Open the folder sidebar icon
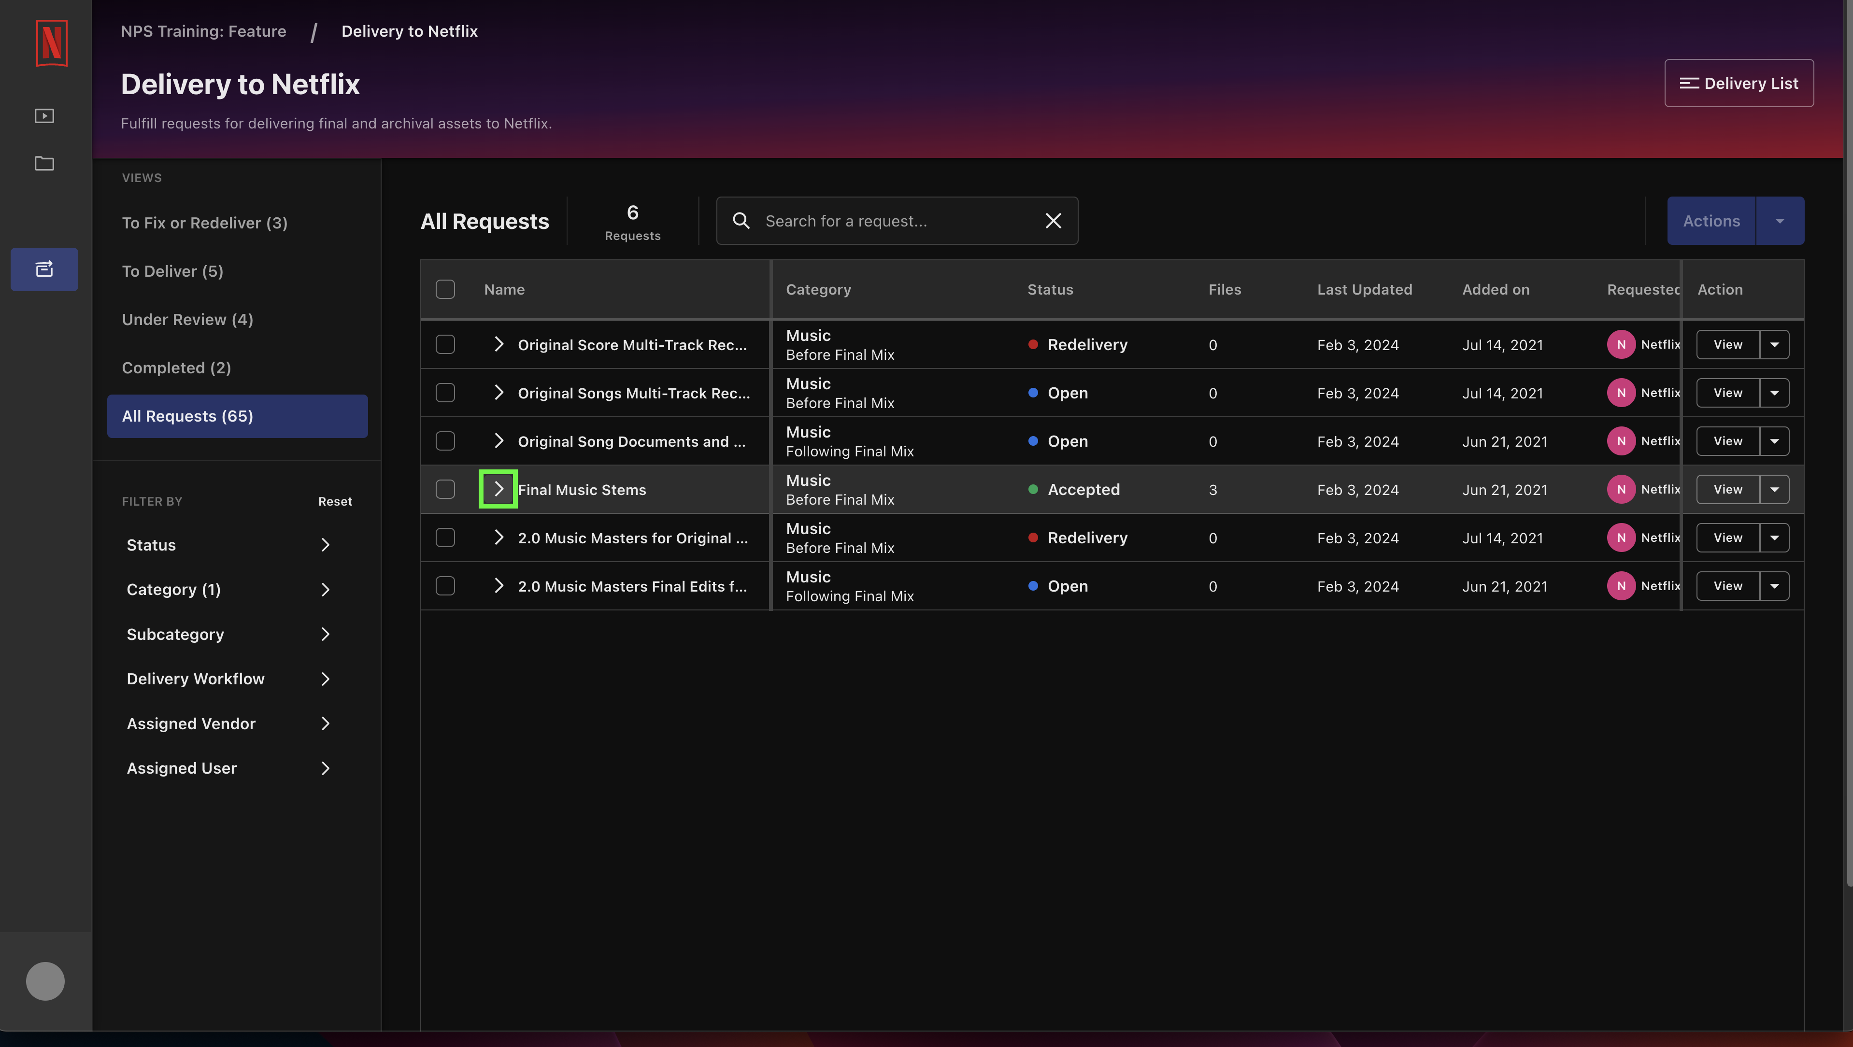This screenshot has width=1853, height=1047. point(44,163)
